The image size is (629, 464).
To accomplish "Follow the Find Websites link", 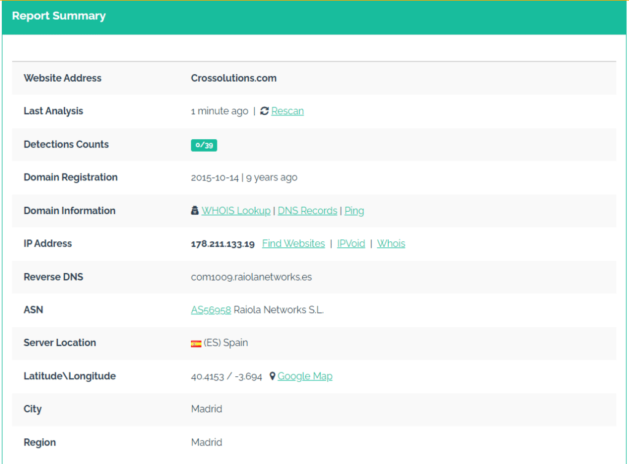I will (x=294, y=244).
